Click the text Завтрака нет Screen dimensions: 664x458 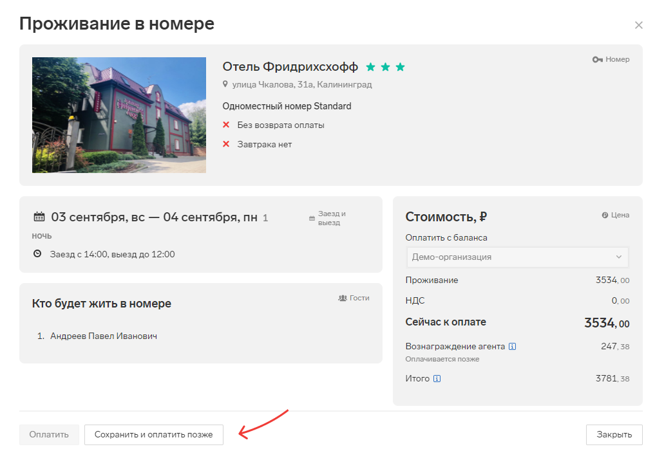pos(265,145)
